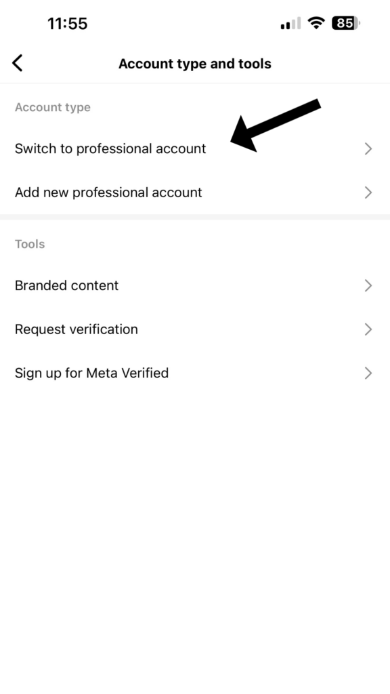Open chevron beside Switch to professional account
This screenshot has width=390, height=694.
368,149
